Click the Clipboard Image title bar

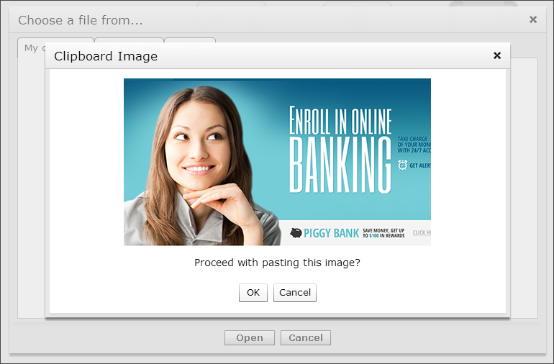coord(277,56)
